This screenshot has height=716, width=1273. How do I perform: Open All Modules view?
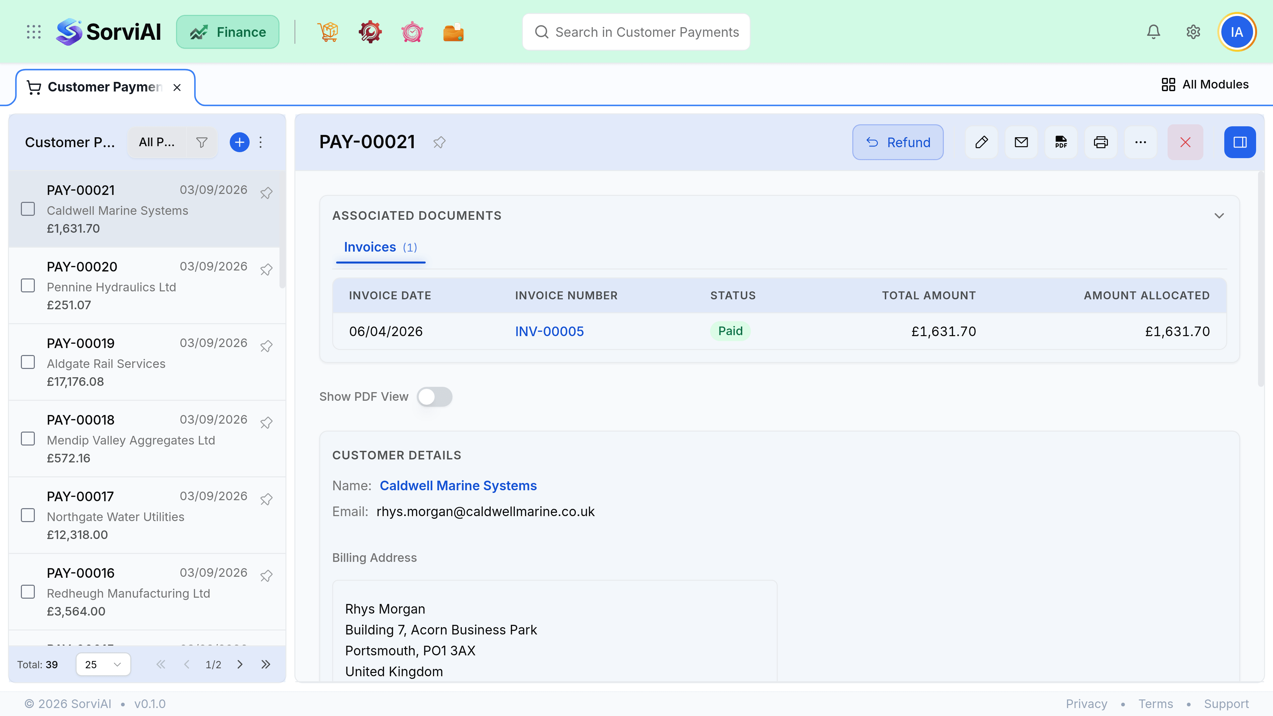(1205, 85)
